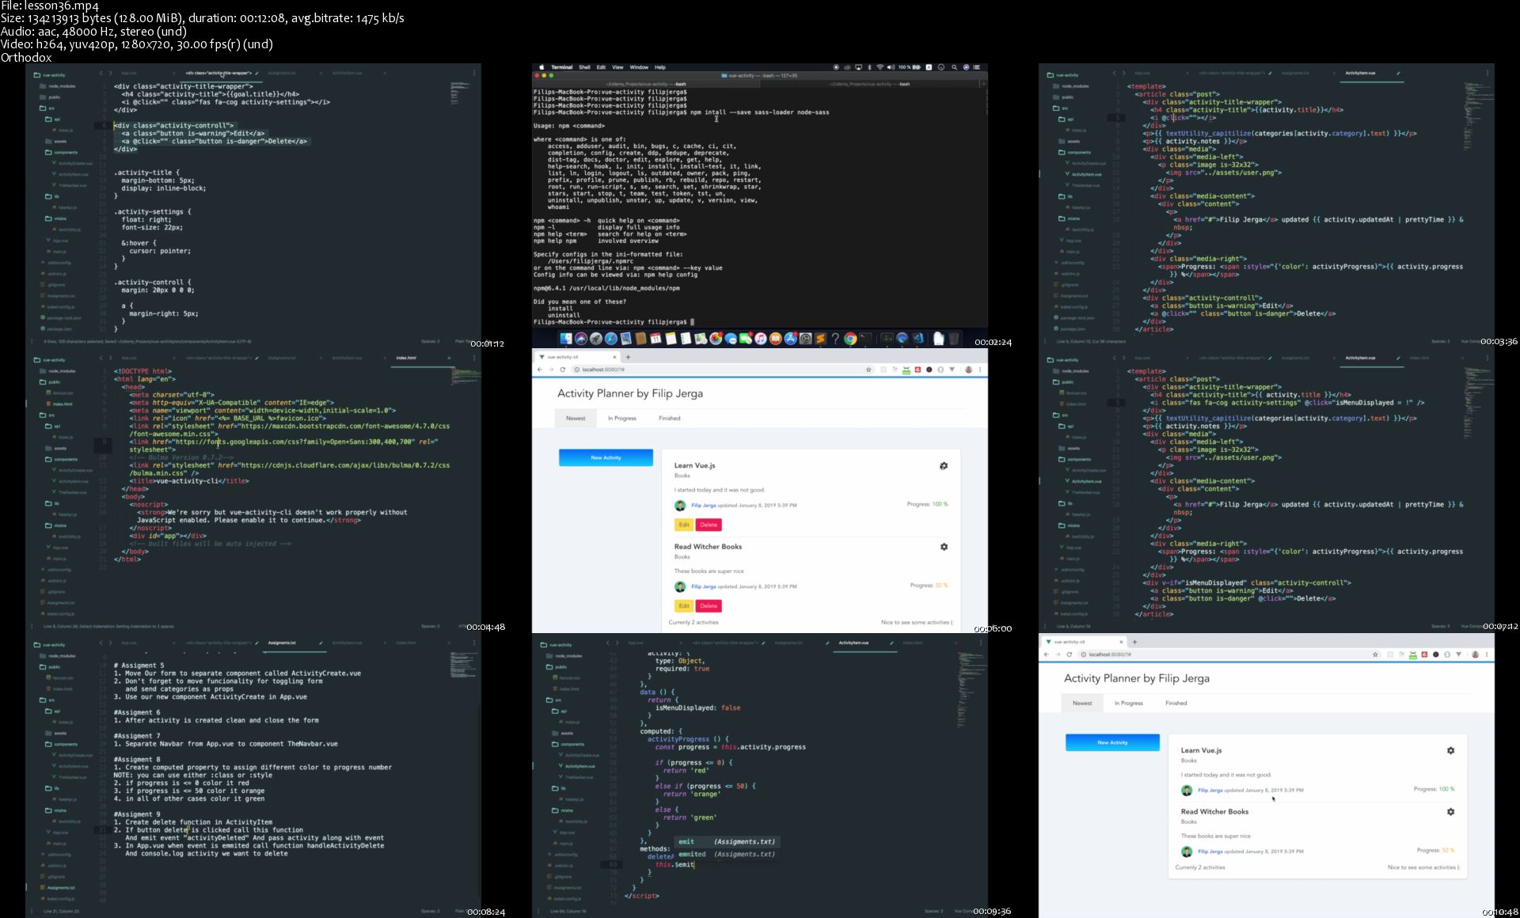The width and height of the screenshot is (1520, 918).
Task: Select second bash tab in Terminal window
Action: [x=868, y=83]
